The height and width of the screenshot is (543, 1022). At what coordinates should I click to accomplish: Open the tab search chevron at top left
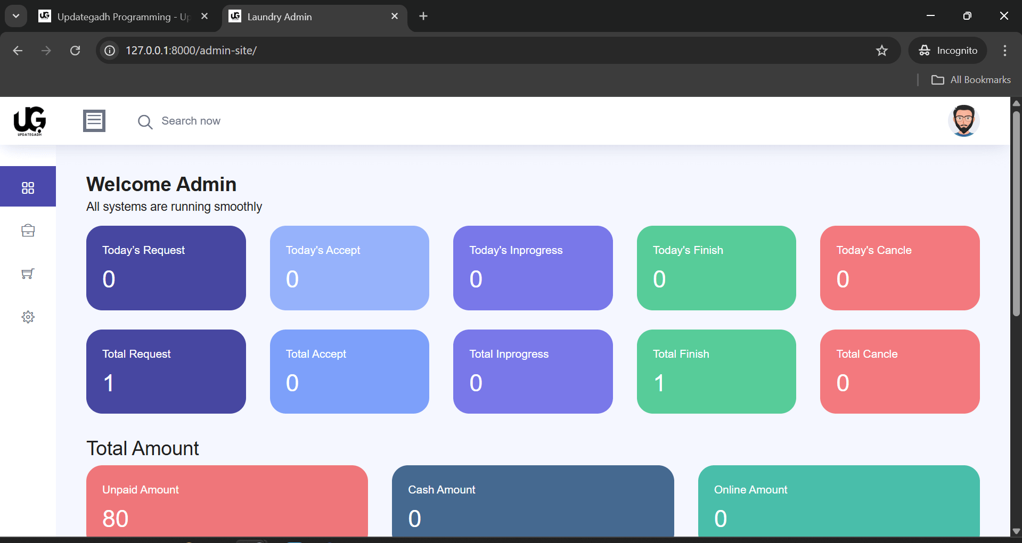15,15
